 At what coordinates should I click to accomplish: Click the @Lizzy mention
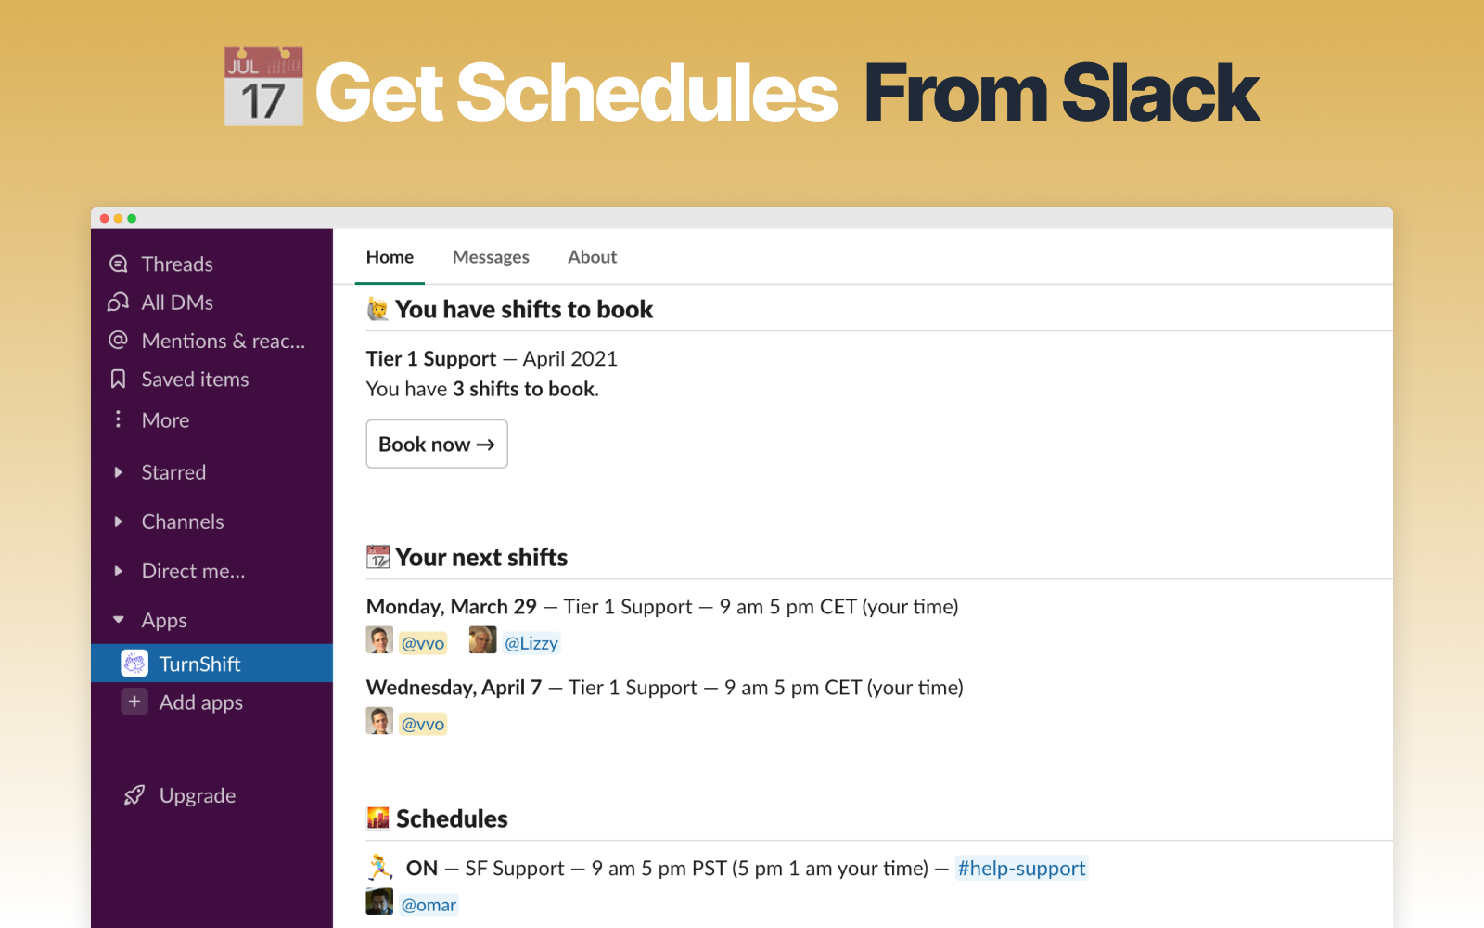point(531,643)
